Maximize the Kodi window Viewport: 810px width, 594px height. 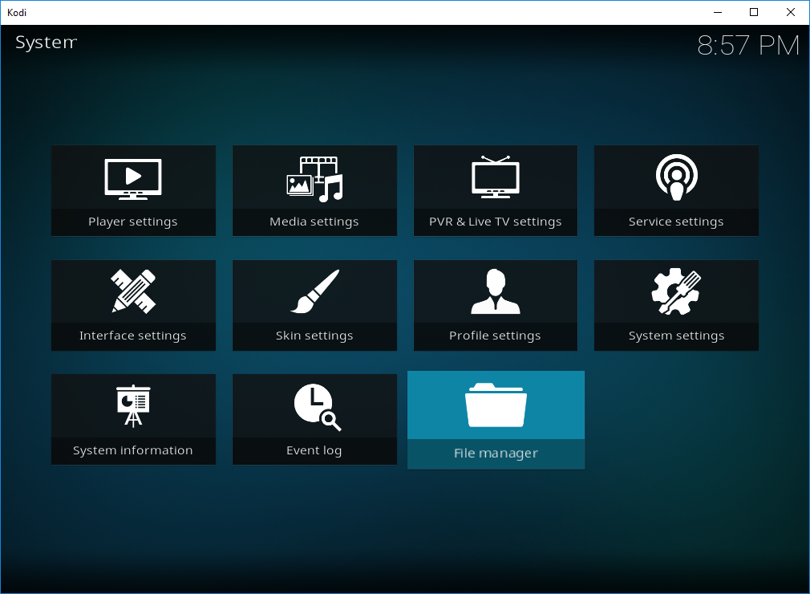pyautogui.click(x=754, y=12)
